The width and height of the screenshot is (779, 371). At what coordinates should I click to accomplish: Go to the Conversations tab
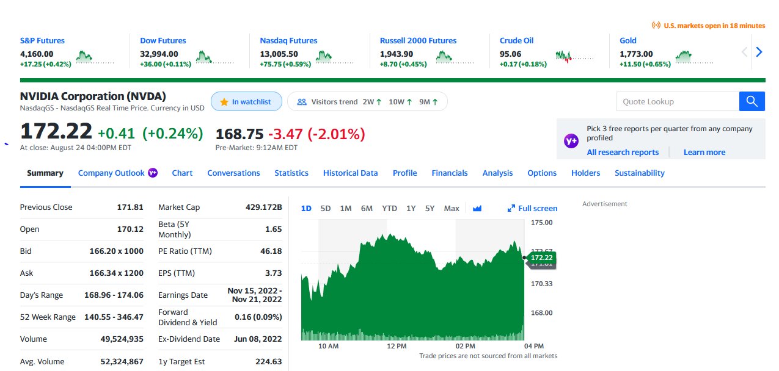point(233,173)
